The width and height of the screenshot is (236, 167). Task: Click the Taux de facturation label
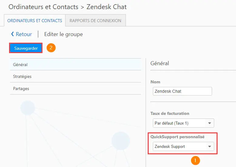tap(170, 113)
